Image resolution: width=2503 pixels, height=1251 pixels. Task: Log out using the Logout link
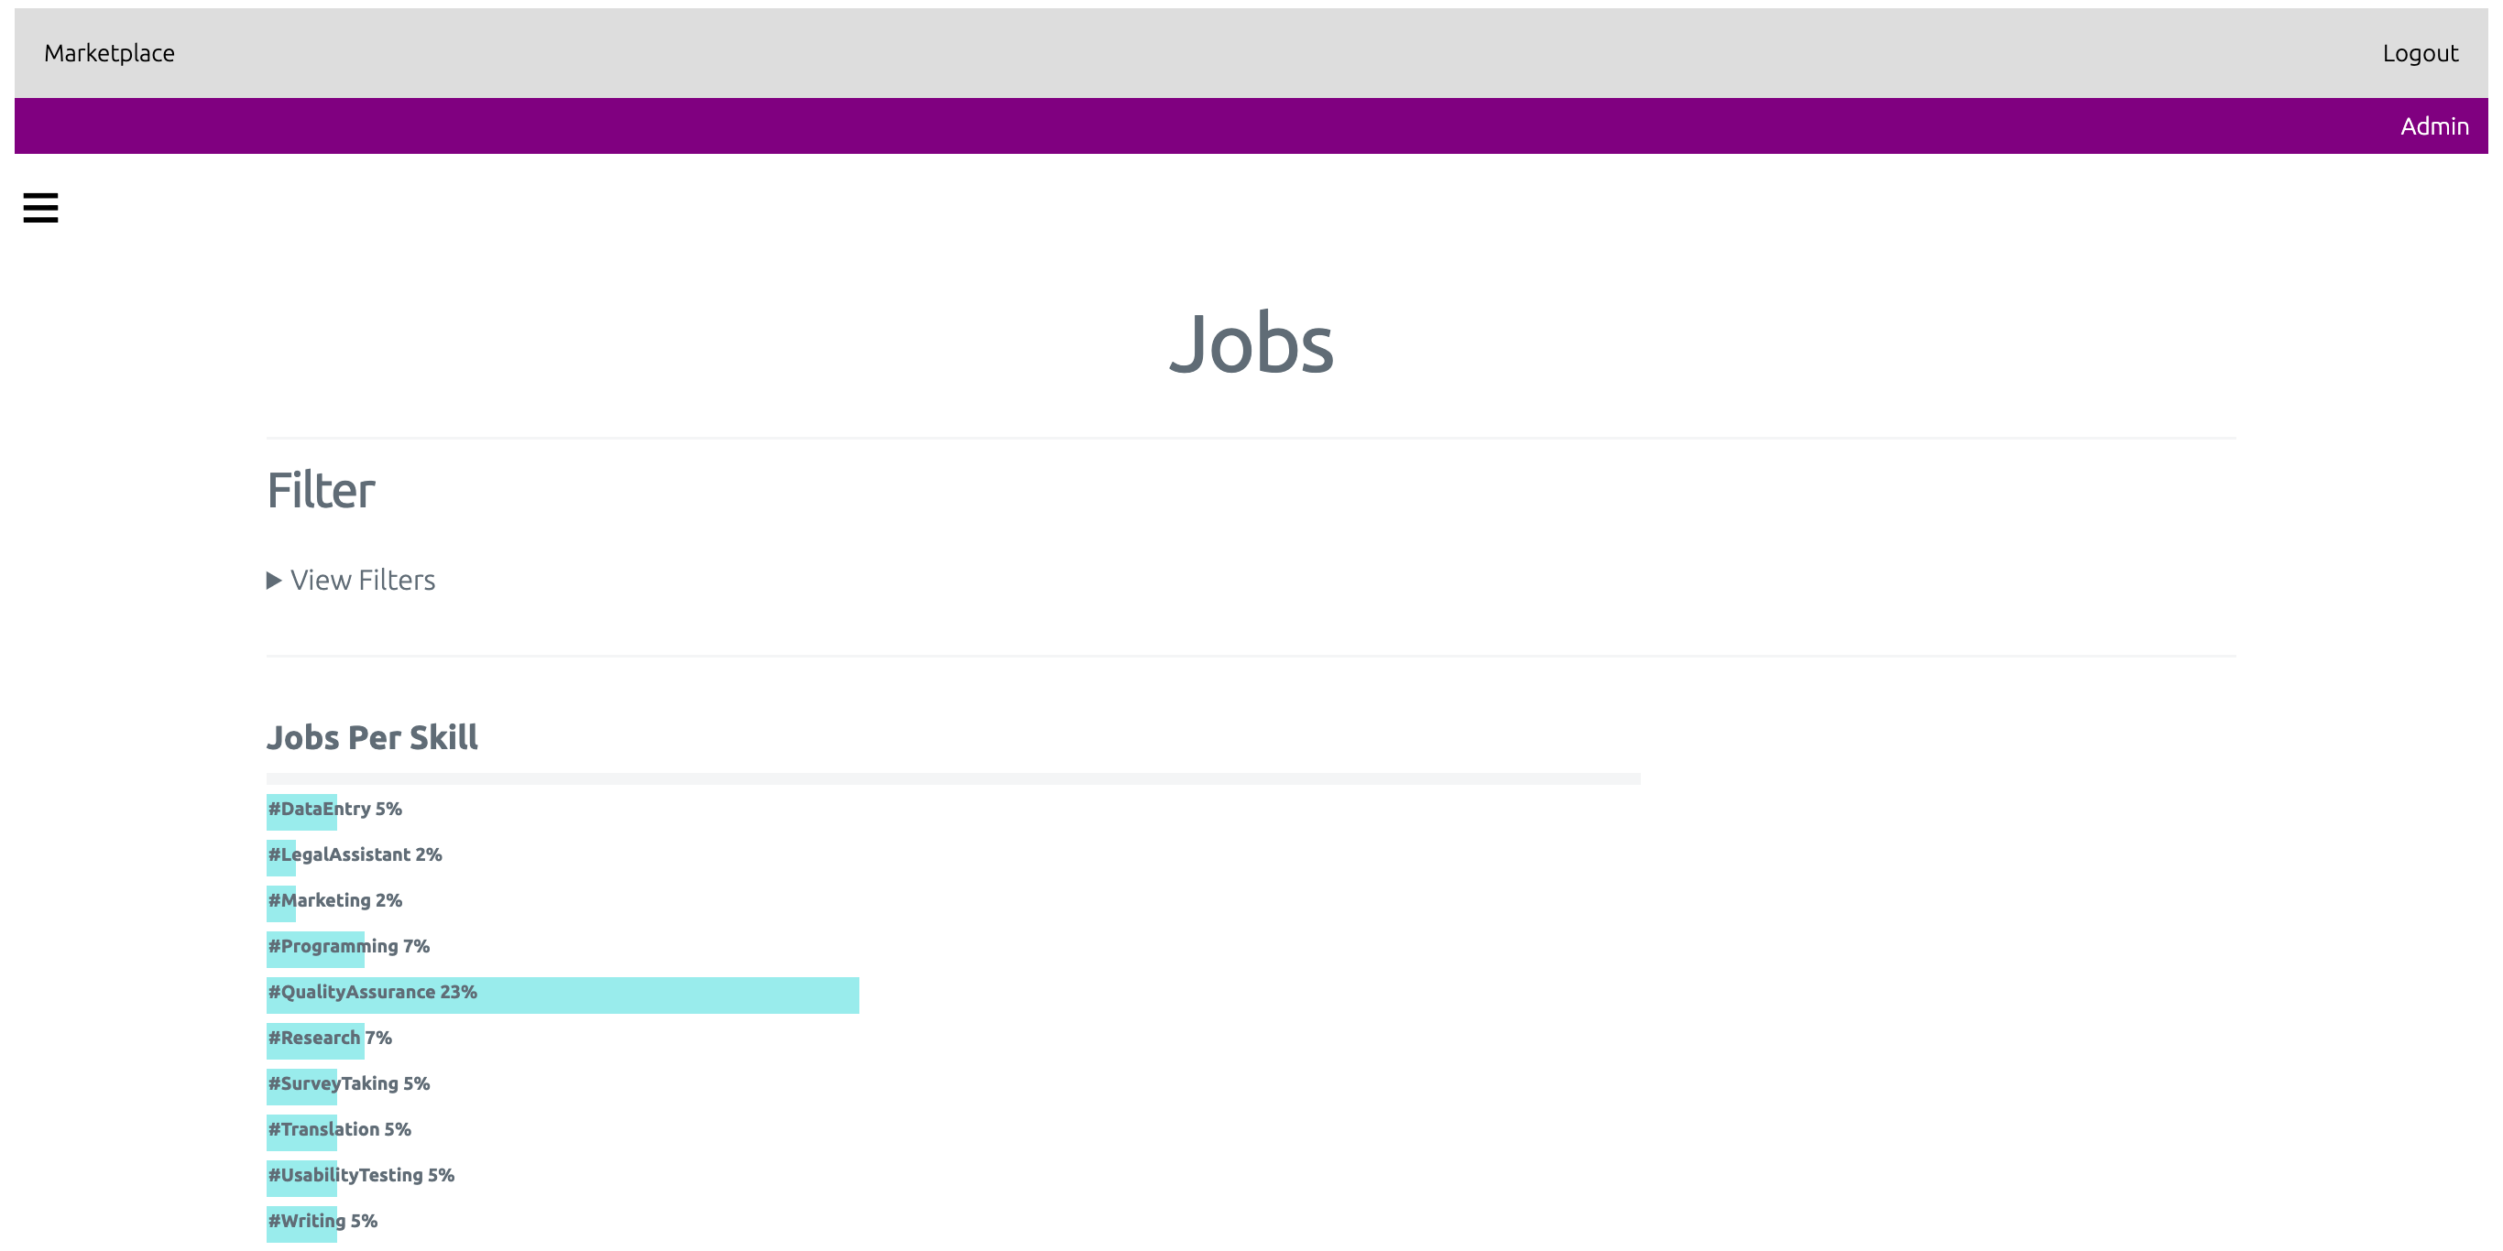tap(2420, 52)
